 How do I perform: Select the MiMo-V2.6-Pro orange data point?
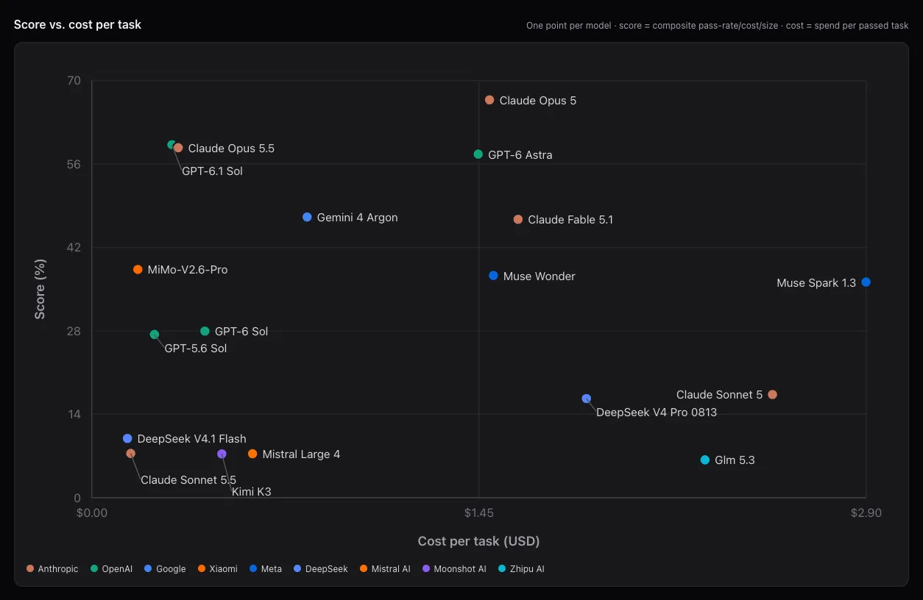[138, 270]
